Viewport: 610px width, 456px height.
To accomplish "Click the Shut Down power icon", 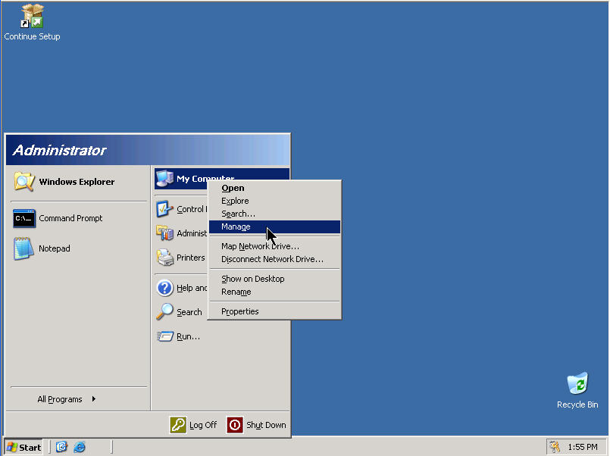I will pos(235,425).
